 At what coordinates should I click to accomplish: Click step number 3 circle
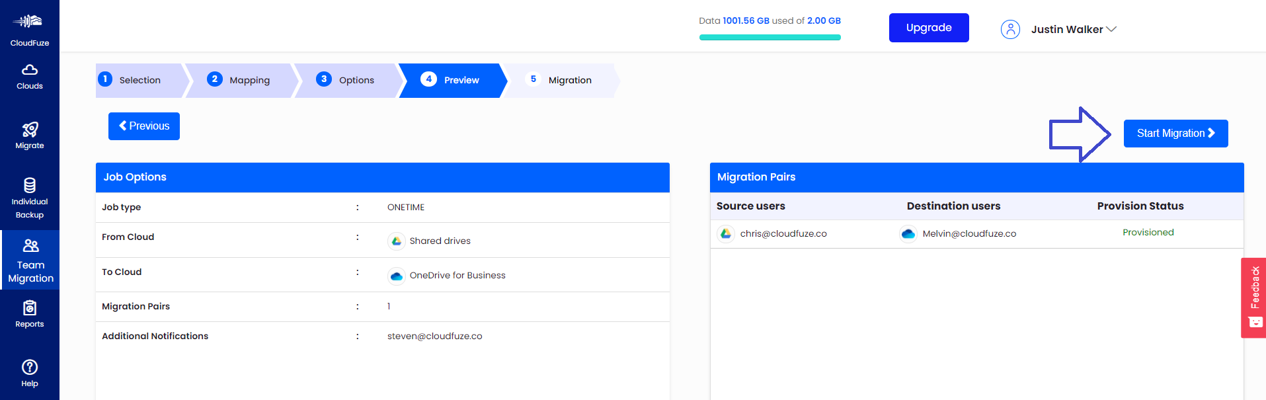coord(324,79)
